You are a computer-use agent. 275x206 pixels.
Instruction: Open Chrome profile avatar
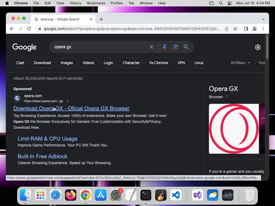[255, 29]
